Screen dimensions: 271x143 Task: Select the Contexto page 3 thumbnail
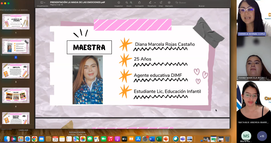[x=16, y=71]
